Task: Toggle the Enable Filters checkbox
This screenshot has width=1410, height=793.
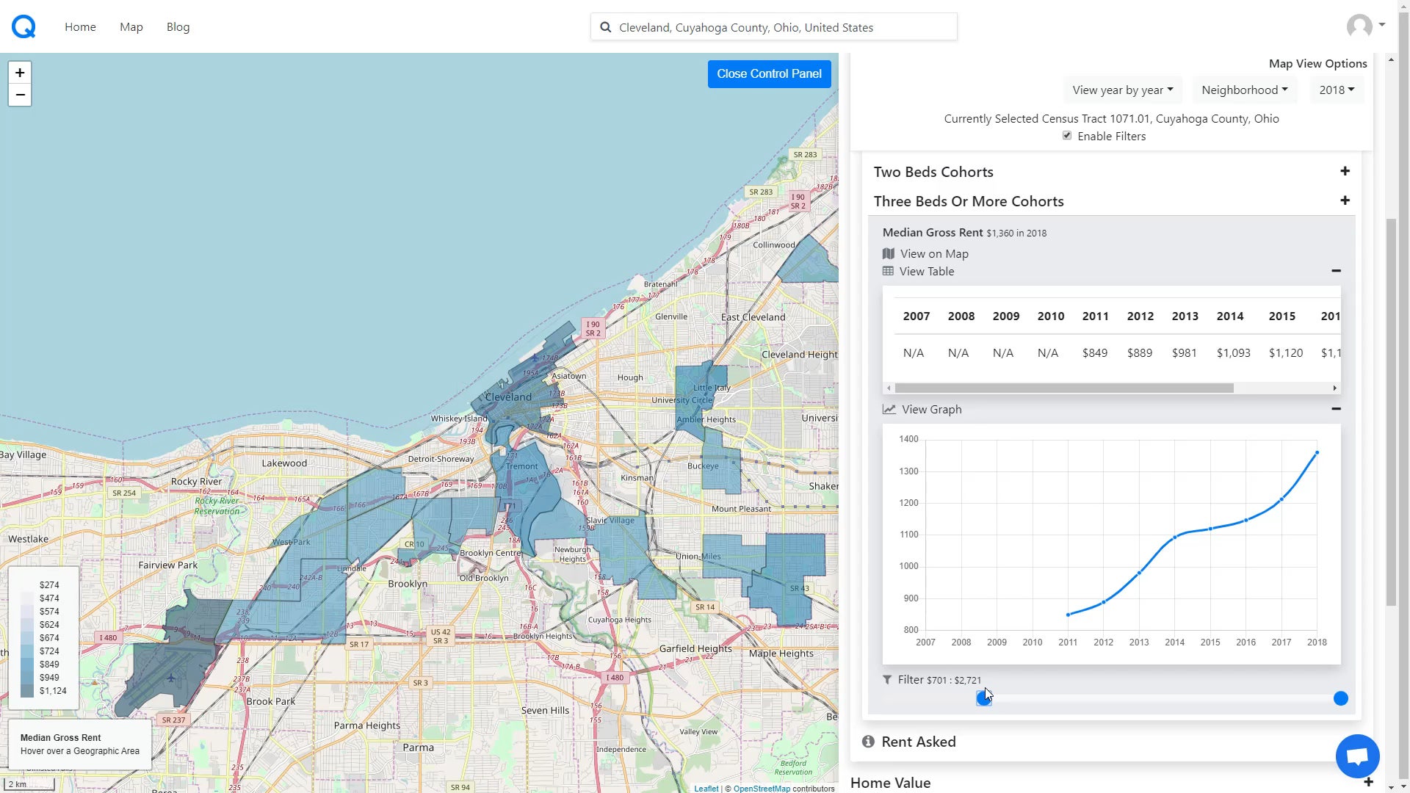Action: (1067, 136)
